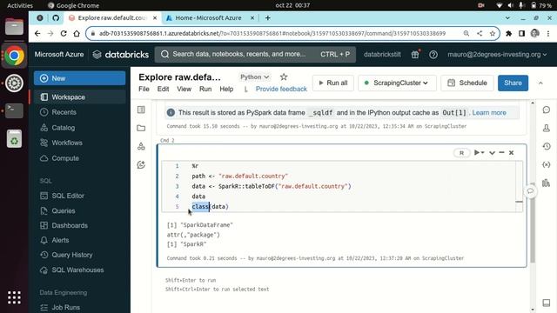Screen dimensions: 557x313
Task: Open the gift what's new icon
Action: 415,54
